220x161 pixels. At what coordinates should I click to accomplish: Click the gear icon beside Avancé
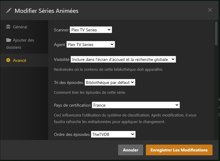[8, 60]
